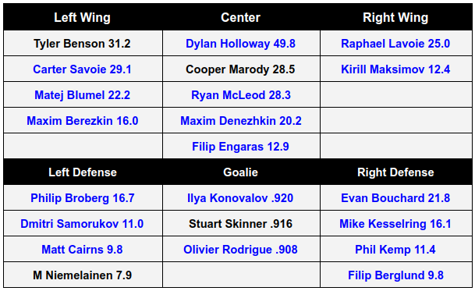Select the Stuart Skinner .916 cell
The width and height of the screenshot is (475, 291).
(241, 223)
